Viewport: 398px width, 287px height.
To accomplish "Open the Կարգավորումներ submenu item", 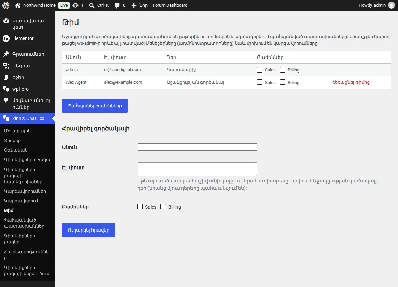I will click(25, 191).
